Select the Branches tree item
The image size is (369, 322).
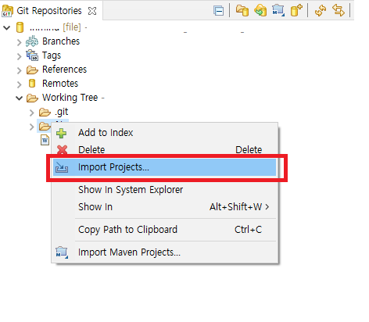[x=61, y=41]
